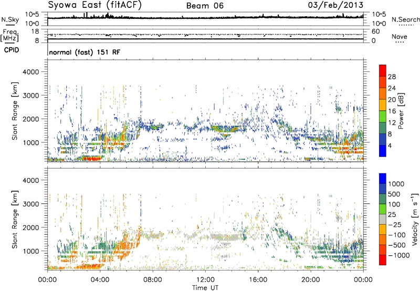This screenshot has height=291, width=420.
Task: Click the left '10^5' noise tick label
Action: [32, 15]
